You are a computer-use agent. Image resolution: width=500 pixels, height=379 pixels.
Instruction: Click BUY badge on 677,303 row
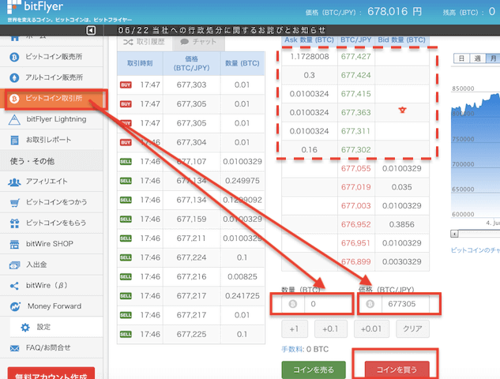[126, 85]
